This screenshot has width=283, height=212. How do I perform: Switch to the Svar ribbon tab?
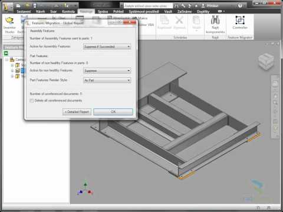click(53, 12)
